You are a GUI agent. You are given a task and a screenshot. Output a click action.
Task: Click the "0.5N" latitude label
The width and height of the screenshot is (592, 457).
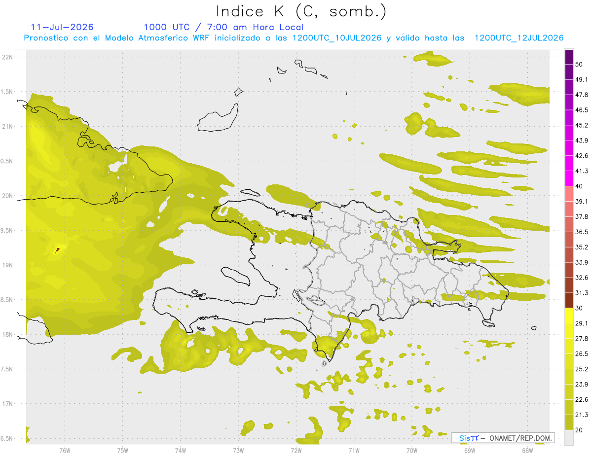coord(7,161)
